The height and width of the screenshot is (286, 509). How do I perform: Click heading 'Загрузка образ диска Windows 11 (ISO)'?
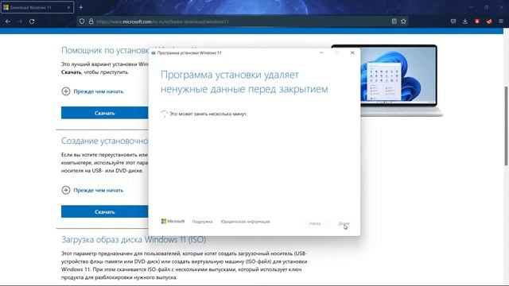point(134,240)
